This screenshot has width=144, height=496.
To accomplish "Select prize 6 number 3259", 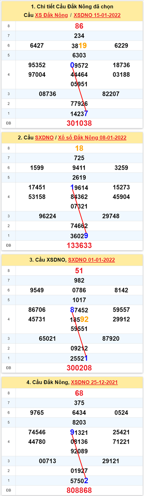I will (121, 168).
